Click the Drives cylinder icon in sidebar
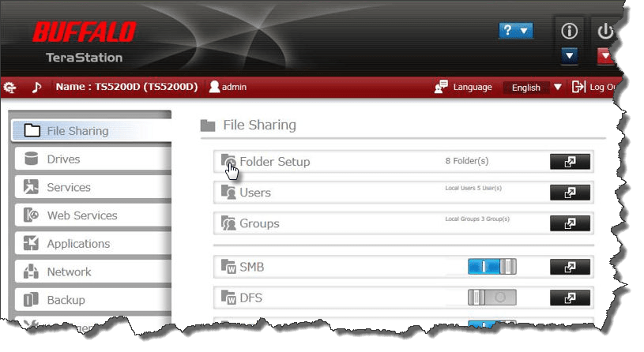Viewport: 644px width, 352px height. click(32, 159)
